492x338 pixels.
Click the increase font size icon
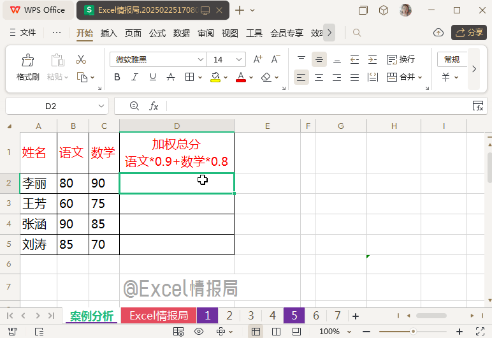(x=258, y=59)
